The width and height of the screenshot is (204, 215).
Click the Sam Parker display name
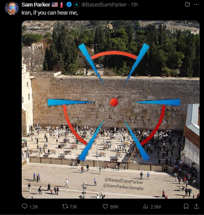(36, 5)
